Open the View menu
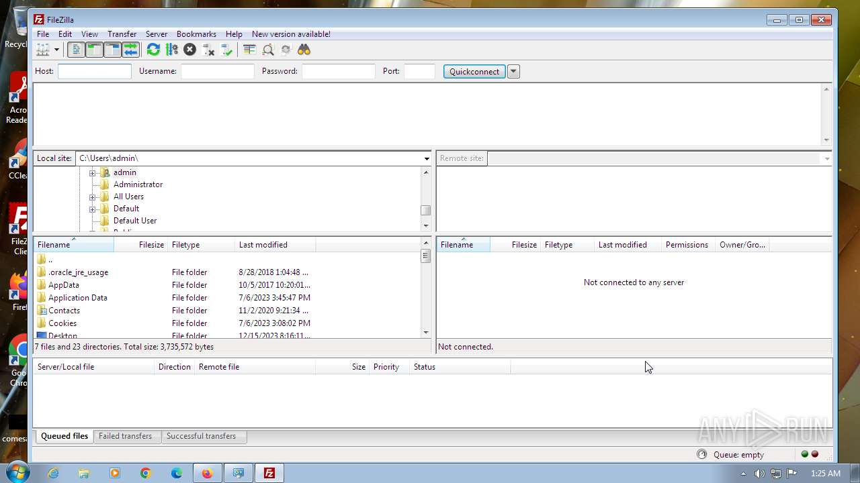 89,34
